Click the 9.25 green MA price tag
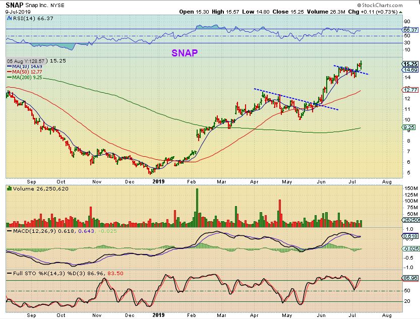420x319 pixels. [x=408, y=127]
